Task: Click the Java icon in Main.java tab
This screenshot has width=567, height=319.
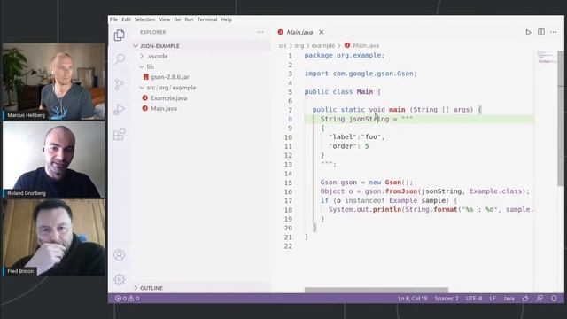Action: [280, 32]
